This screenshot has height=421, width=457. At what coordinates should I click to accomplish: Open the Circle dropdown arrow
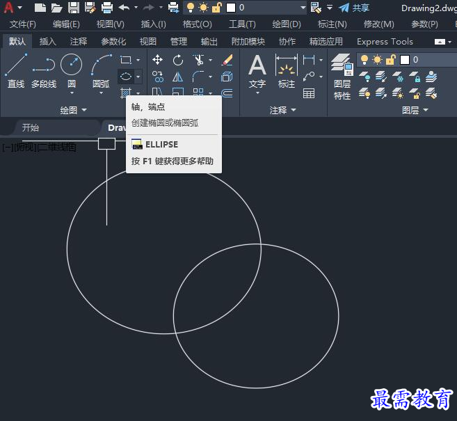(72, 93)
